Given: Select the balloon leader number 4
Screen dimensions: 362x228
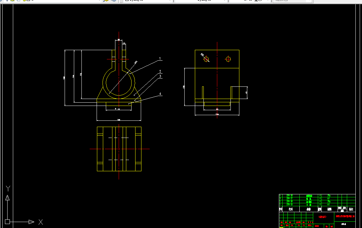Looking at the screenshot, I should pos(160,94).
